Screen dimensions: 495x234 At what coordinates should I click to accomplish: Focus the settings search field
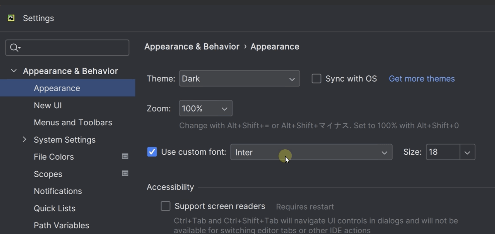(67, 48)
